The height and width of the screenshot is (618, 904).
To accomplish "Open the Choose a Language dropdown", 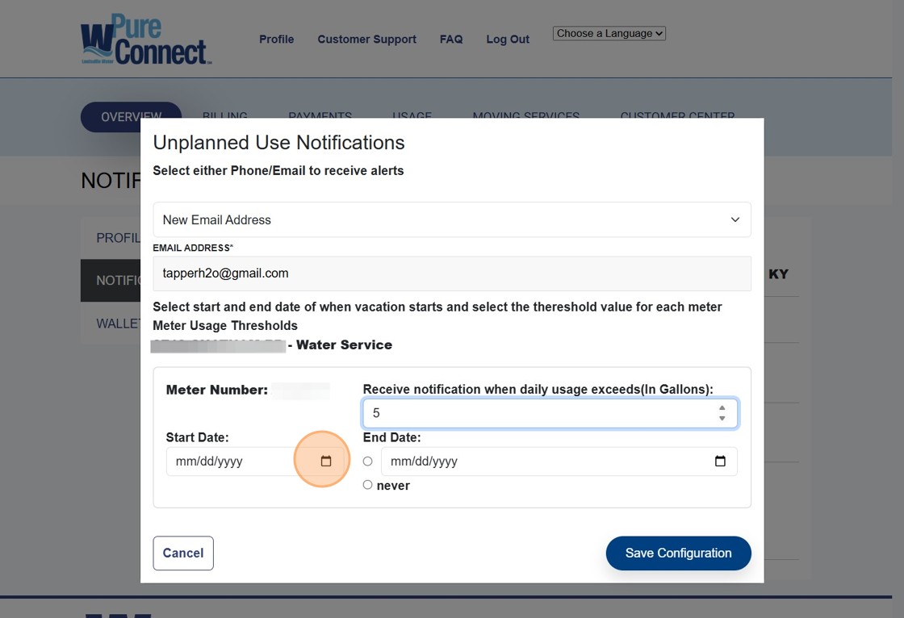I will (609, 34).
